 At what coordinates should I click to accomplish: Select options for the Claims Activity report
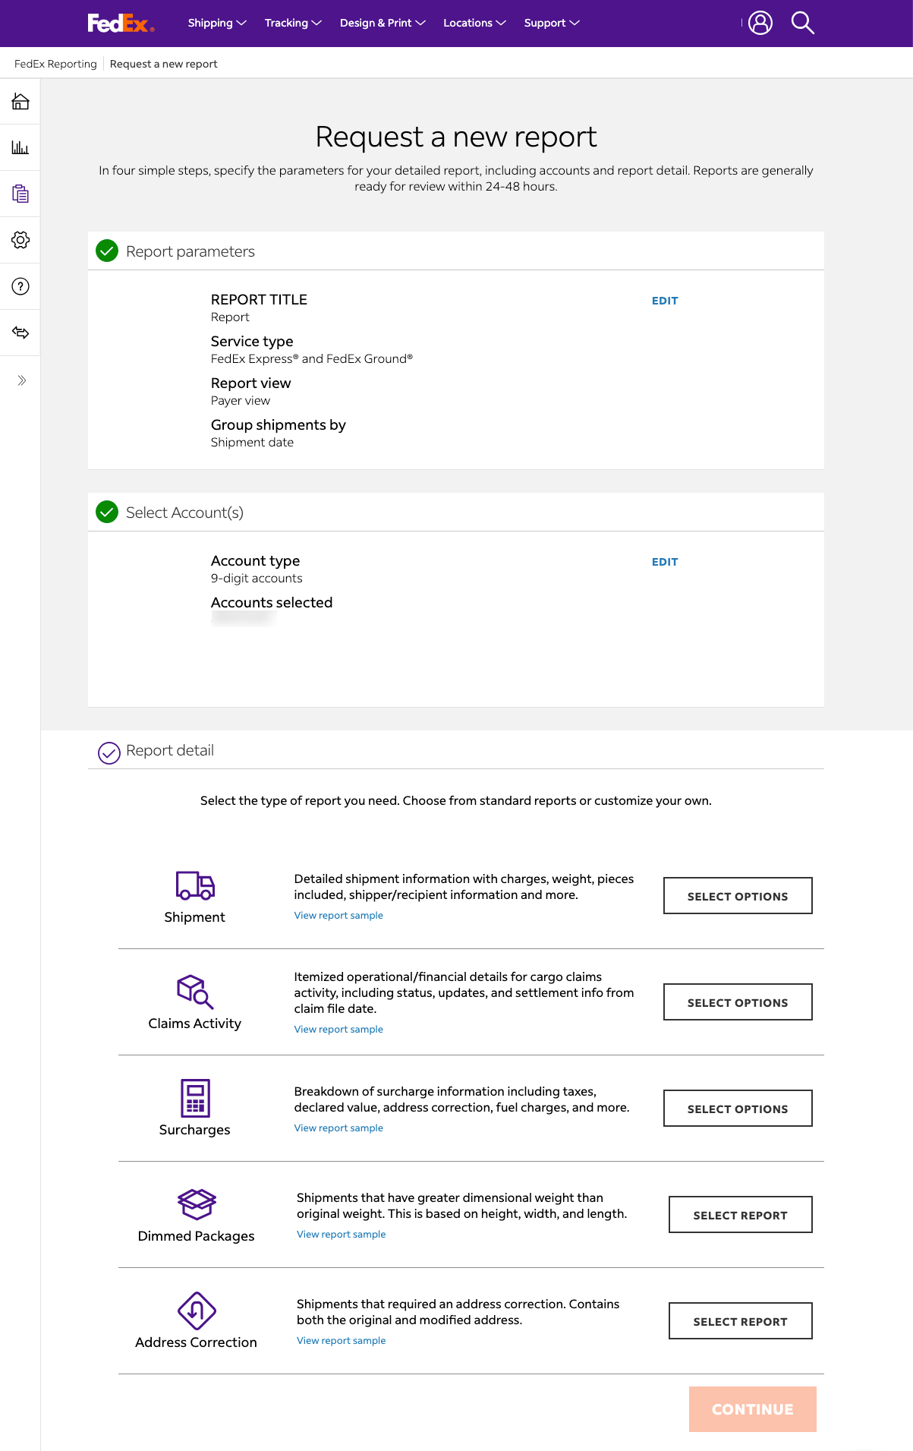pos(738,1002)
